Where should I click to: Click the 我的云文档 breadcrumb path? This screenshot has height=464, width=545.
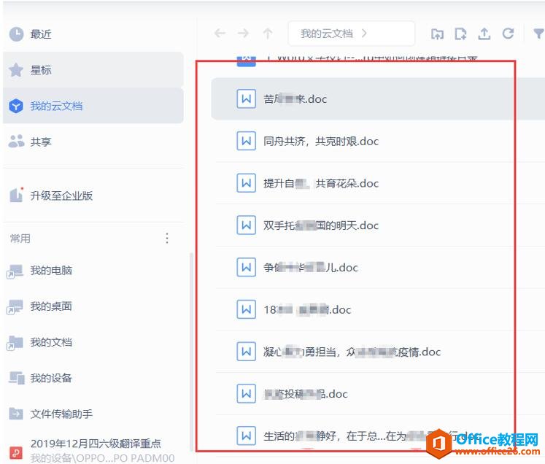tap(327, 34)
